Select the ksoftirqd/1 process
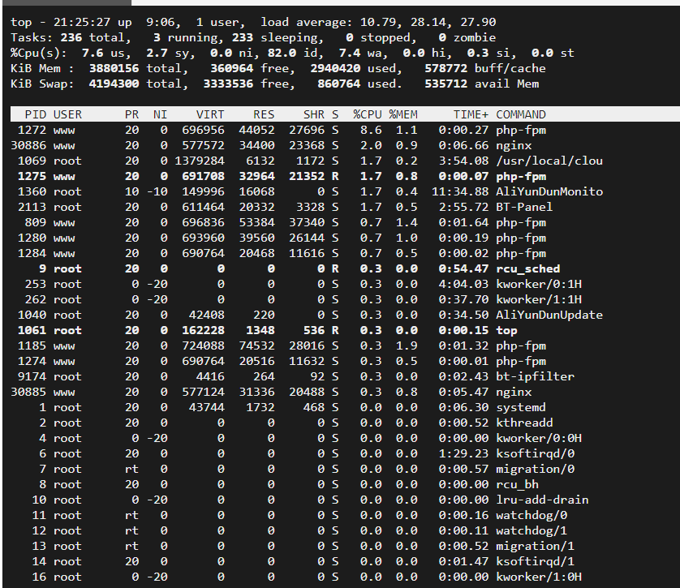 pyautogui.click(x=535, y=561)
